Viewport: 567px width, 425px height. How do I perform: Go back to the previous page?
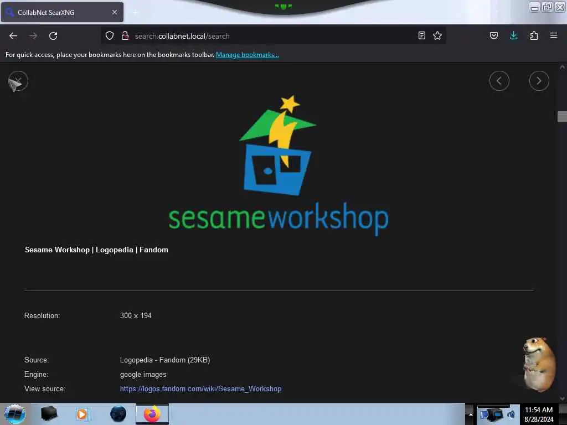(13, 36)
